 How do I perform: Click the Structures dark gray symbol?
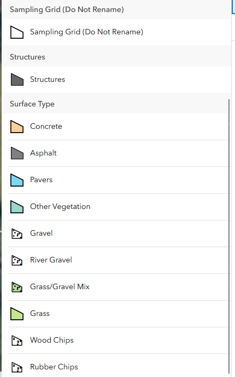pyautogui.click(x=17, y=80)
